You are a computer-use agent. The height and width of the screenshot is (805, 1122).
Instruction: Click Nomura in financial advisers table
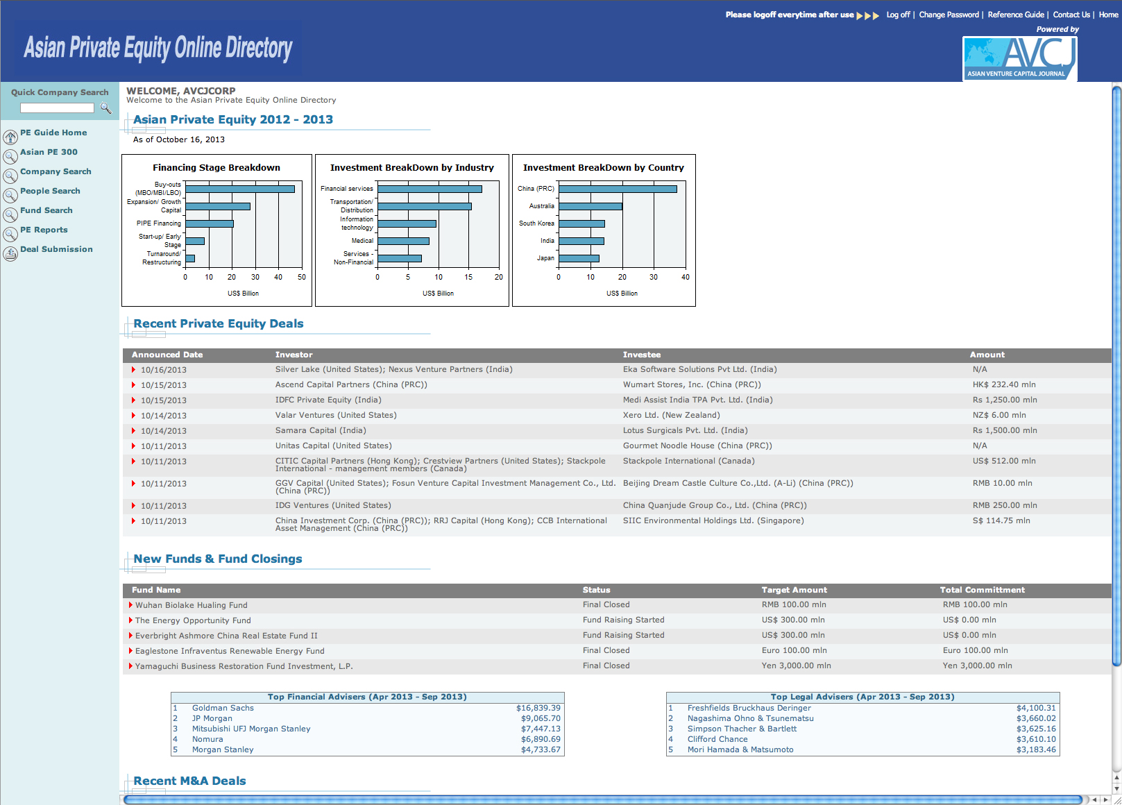(x=207, y=740)
